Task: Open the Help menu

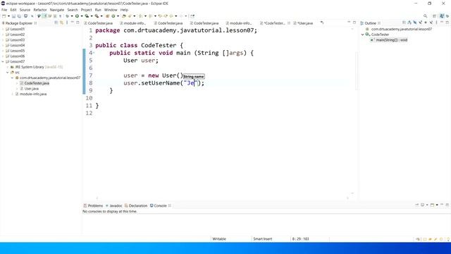Action: (x=124, y=10)
